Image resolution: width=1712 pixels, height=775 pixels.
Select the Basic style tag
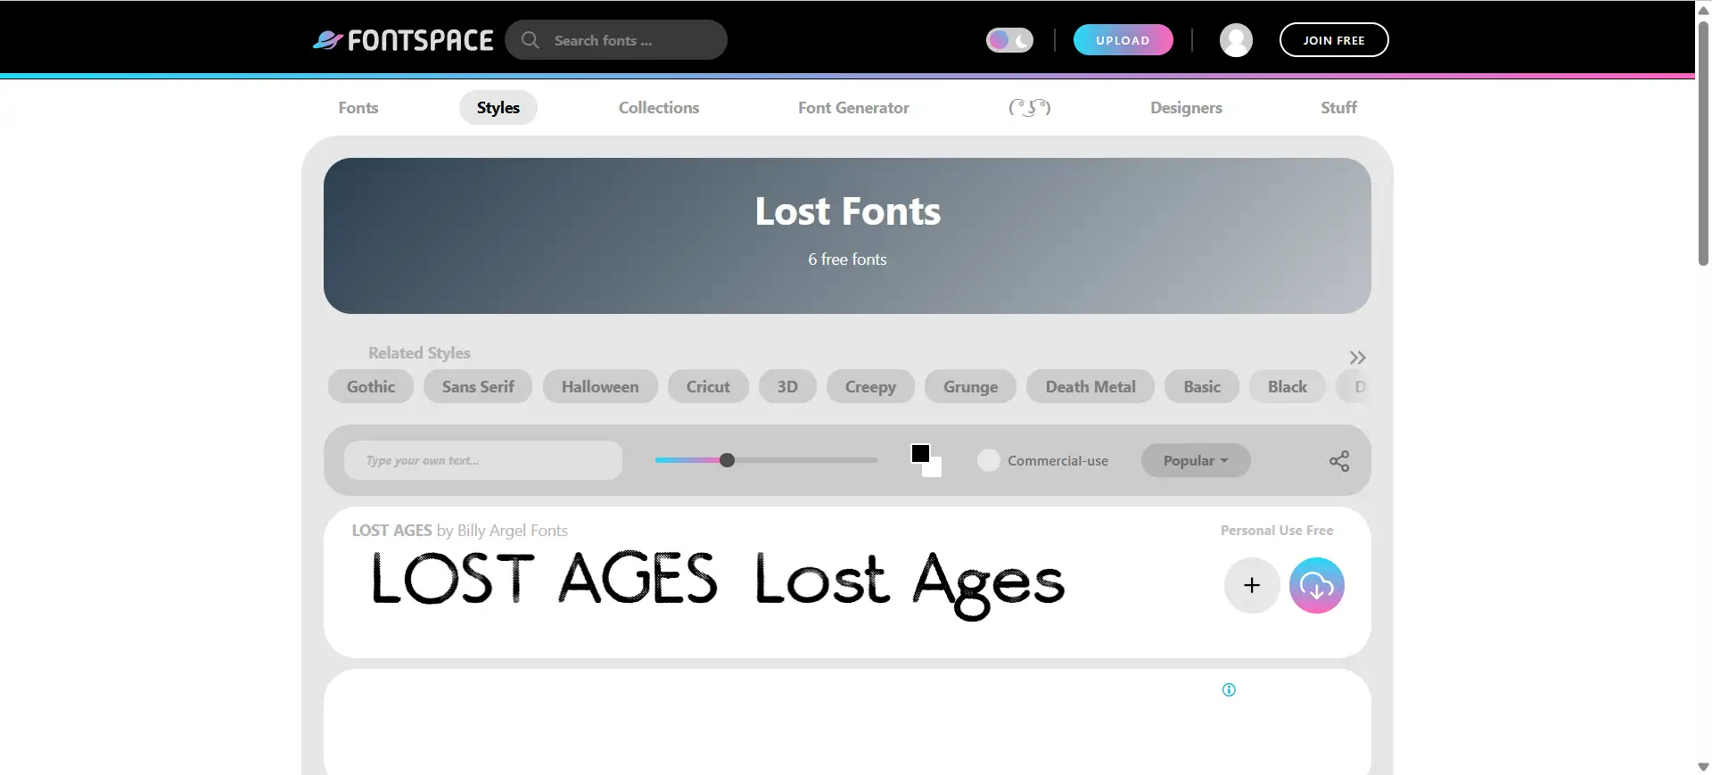tap(1202, 386)
